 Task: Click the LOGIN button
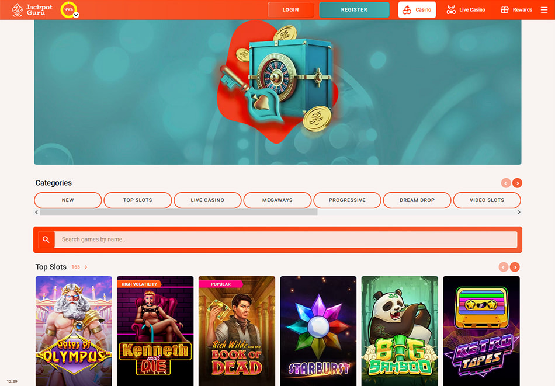pos(290,10)
